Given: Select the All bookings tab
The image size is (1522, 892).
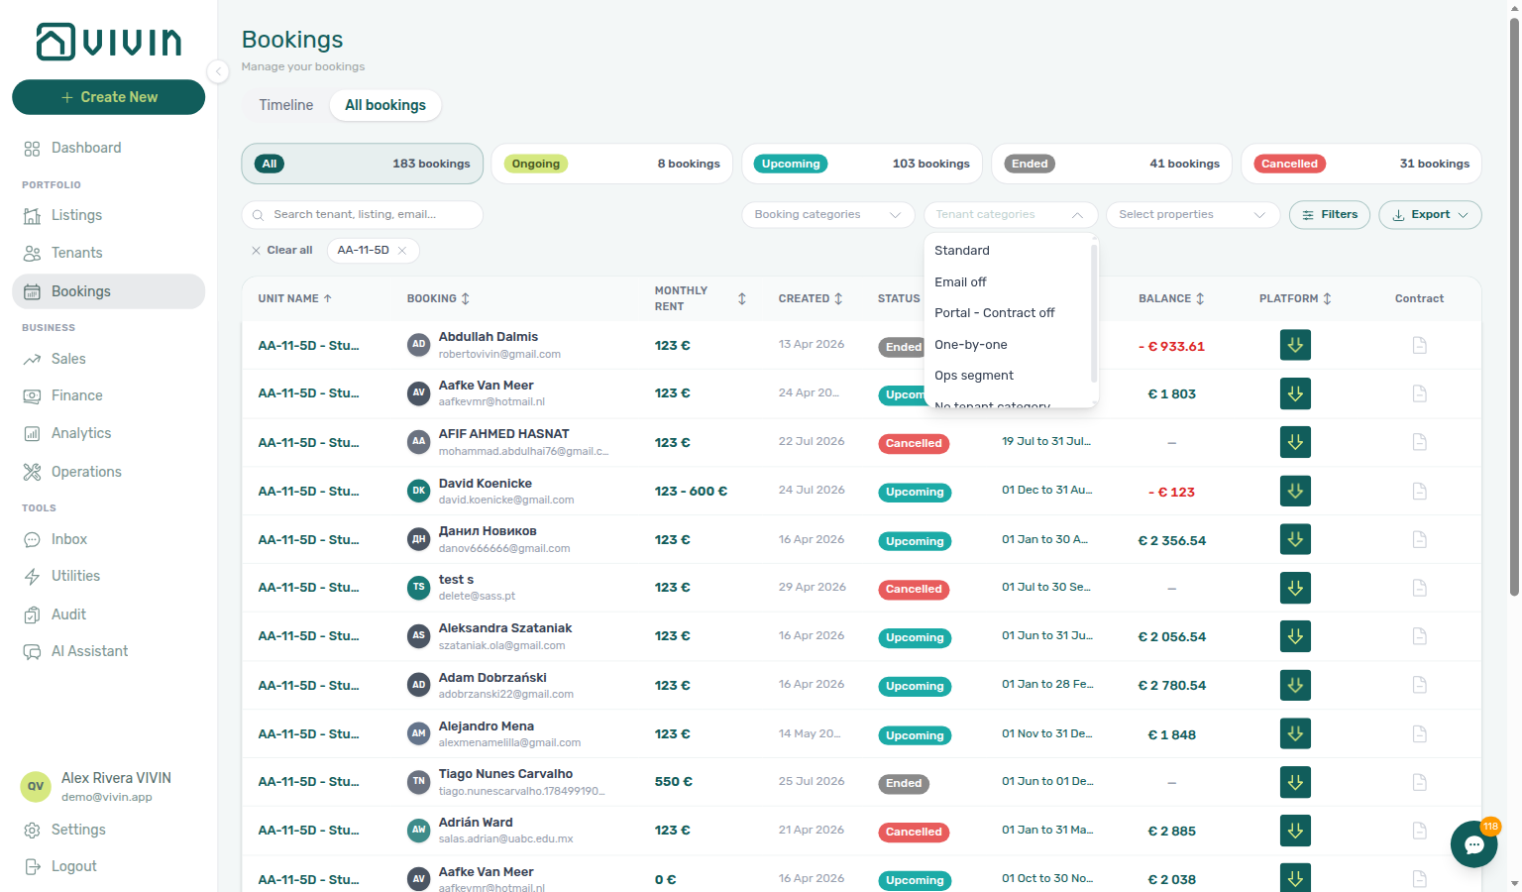Looking at the screenshot, I should tap(385, 105).
